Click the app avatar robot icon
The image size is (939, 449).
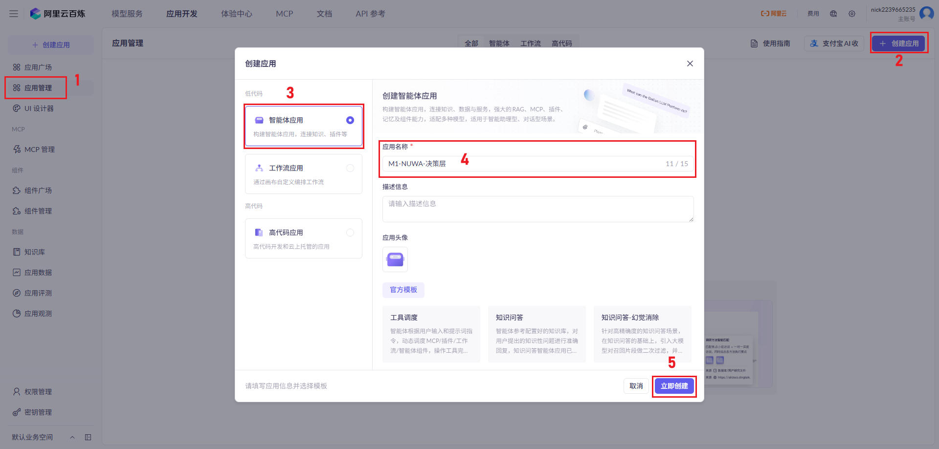(x=395, y=259)
